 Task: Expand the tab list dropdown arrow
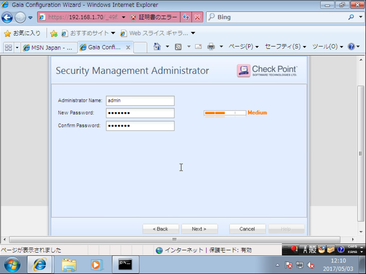point(17,47)
